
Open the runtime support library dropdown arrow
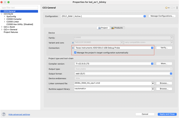[153, 89]
